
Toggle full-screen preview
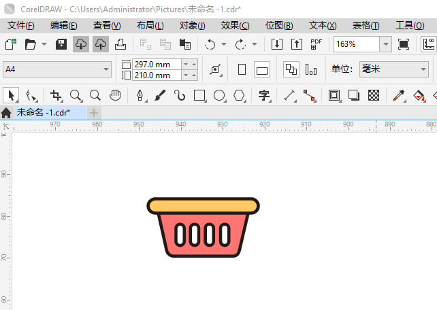[x=404, y=44]
